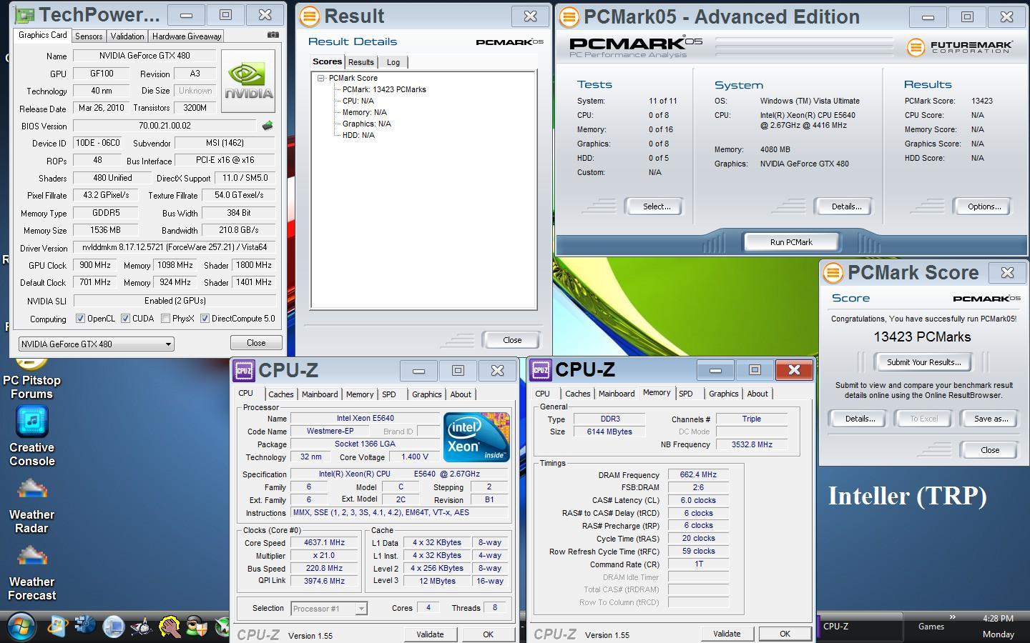
Task: Open the Processor #1 selection dropdown
Action: (x=329, y=609)
